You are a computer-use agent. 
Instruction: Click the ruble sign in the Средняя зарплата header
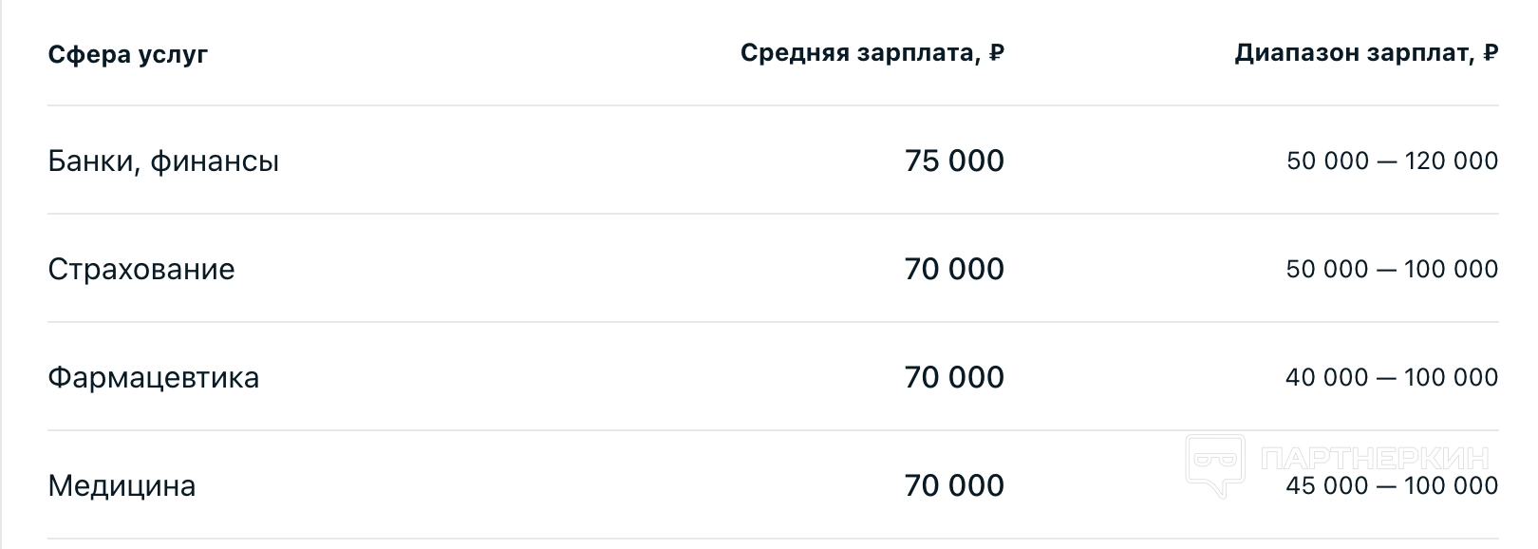996,53
